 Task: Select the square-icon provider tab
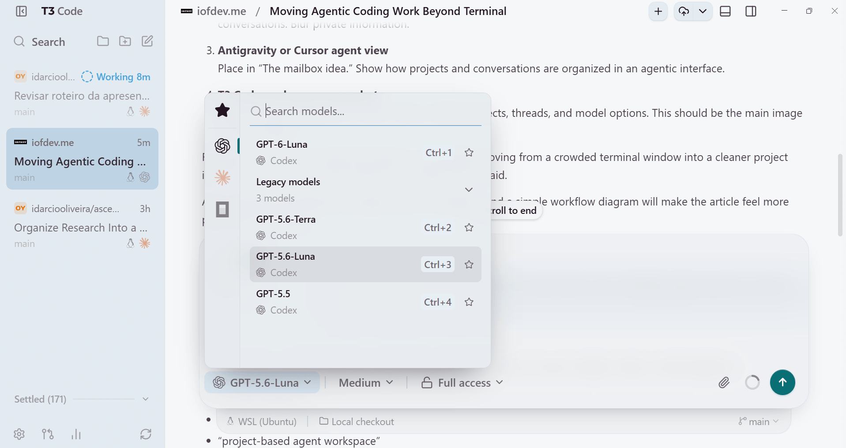point(222,209)
